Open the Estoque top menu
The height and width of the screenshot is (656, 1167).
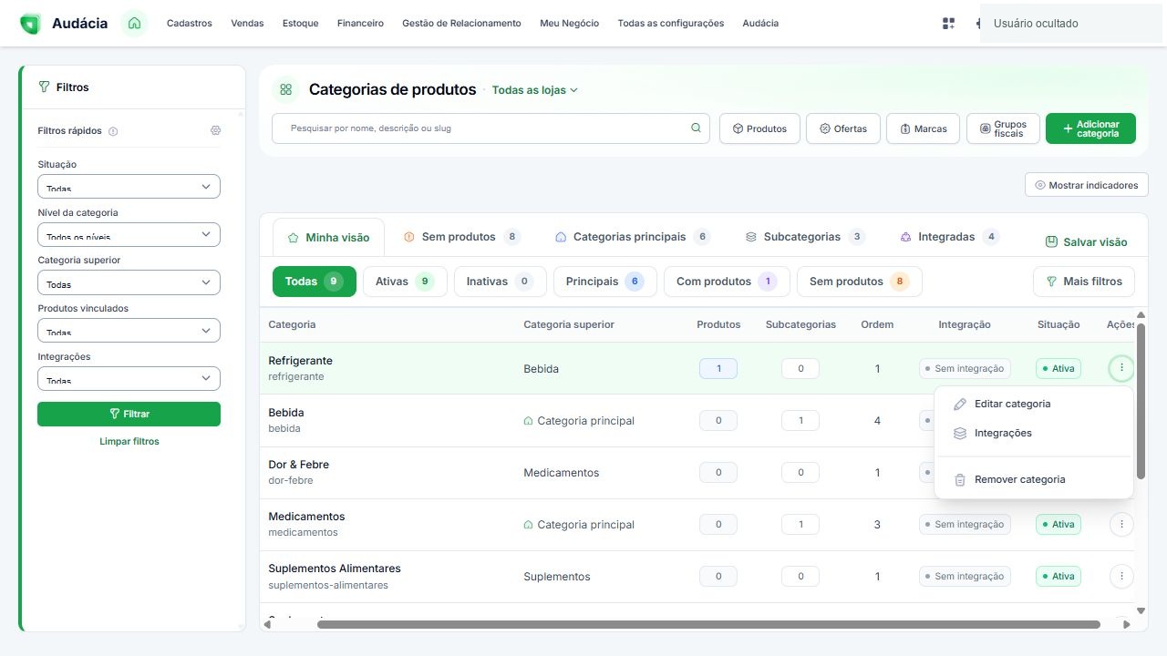coord(301,24)
